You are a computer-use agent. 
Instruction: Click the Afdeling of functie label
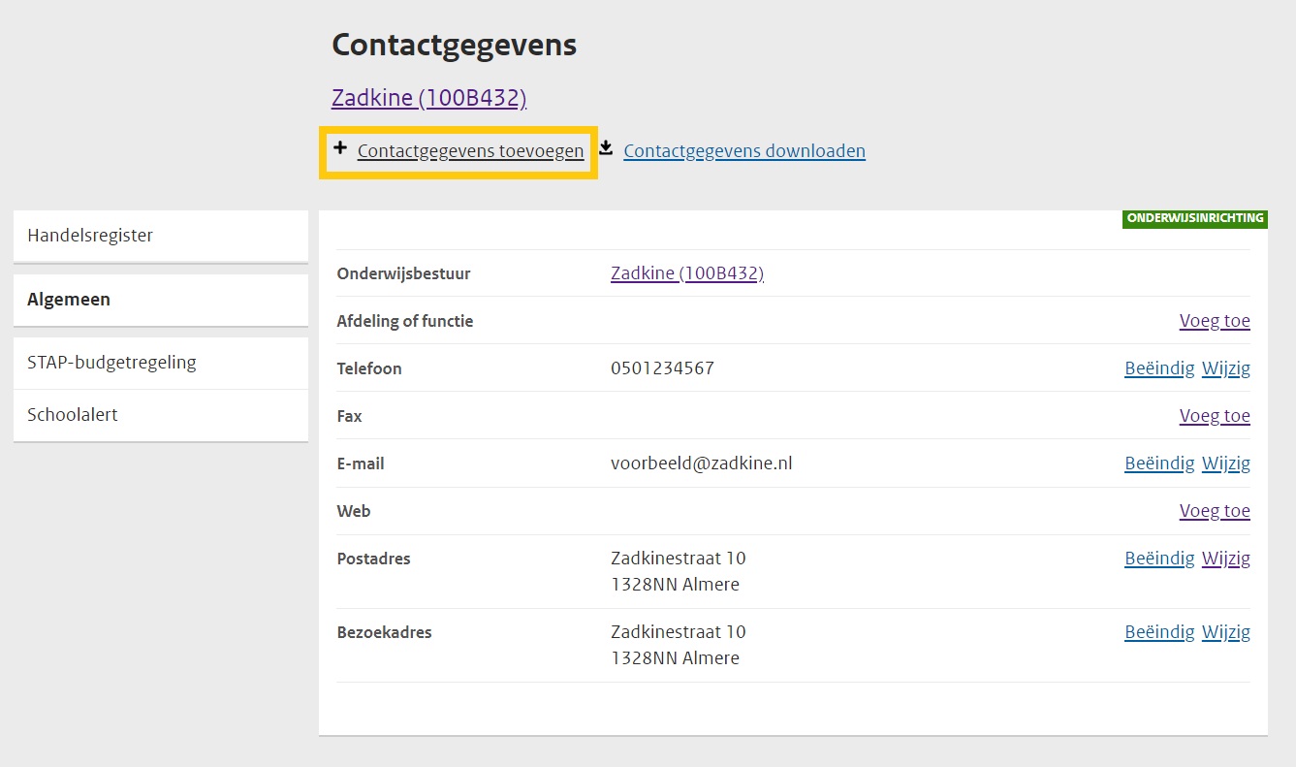click(405, 321)
